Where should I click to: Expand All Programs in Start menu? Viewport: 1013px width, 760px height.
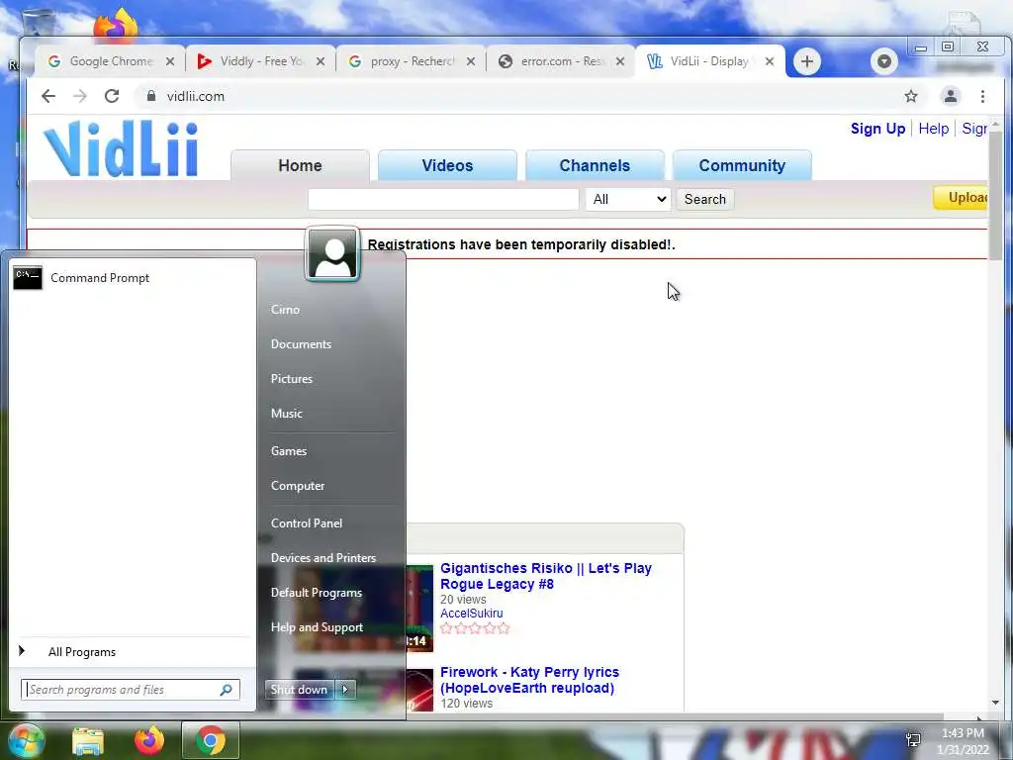82,652
